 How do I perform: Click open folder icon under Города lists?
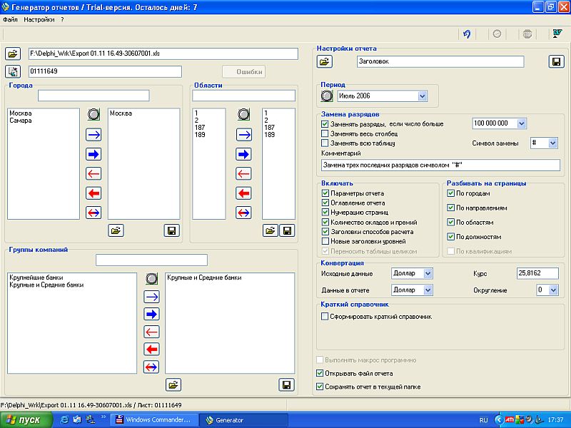coord(116,230)
